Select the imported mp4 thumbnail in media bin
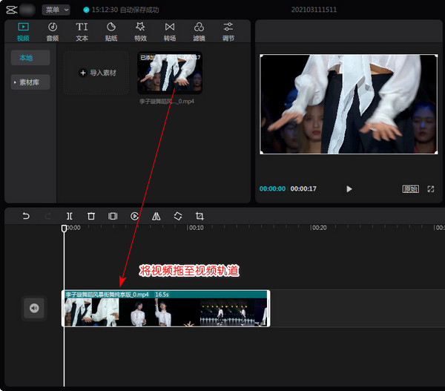445x391 pixels. click(170, 73)
